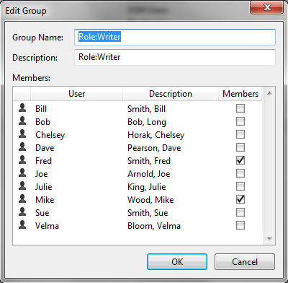Screen dimensions: 288x283
Task: Select the person icon for Mike
Action: pos(22,199)
